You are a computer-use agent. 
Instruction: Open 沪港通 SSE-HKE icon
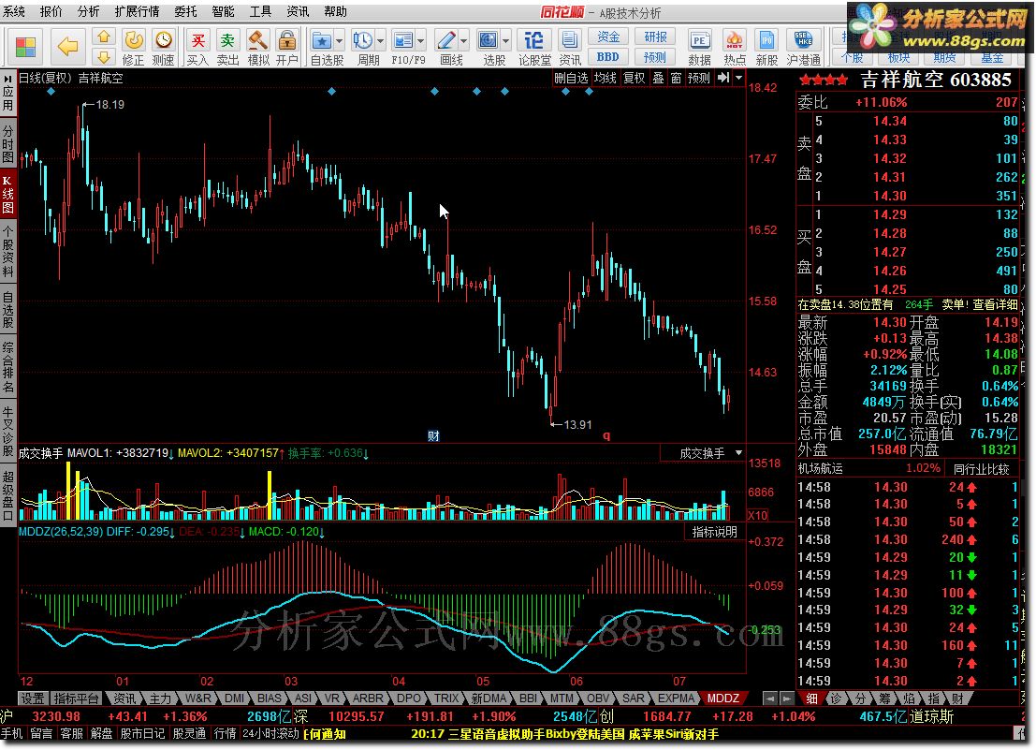coord(803,48)
